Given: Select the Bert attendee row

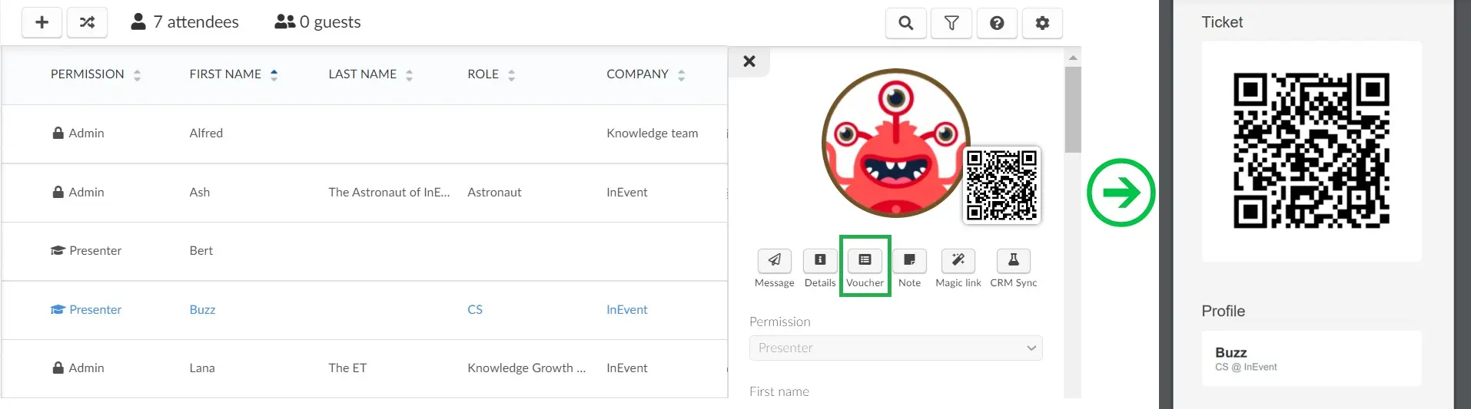Looking at the screenshot, I should coord(364,251).
